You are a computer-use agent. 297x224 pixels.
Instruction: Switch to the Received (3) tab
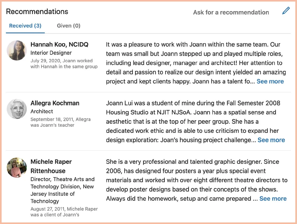pos(25,26)
